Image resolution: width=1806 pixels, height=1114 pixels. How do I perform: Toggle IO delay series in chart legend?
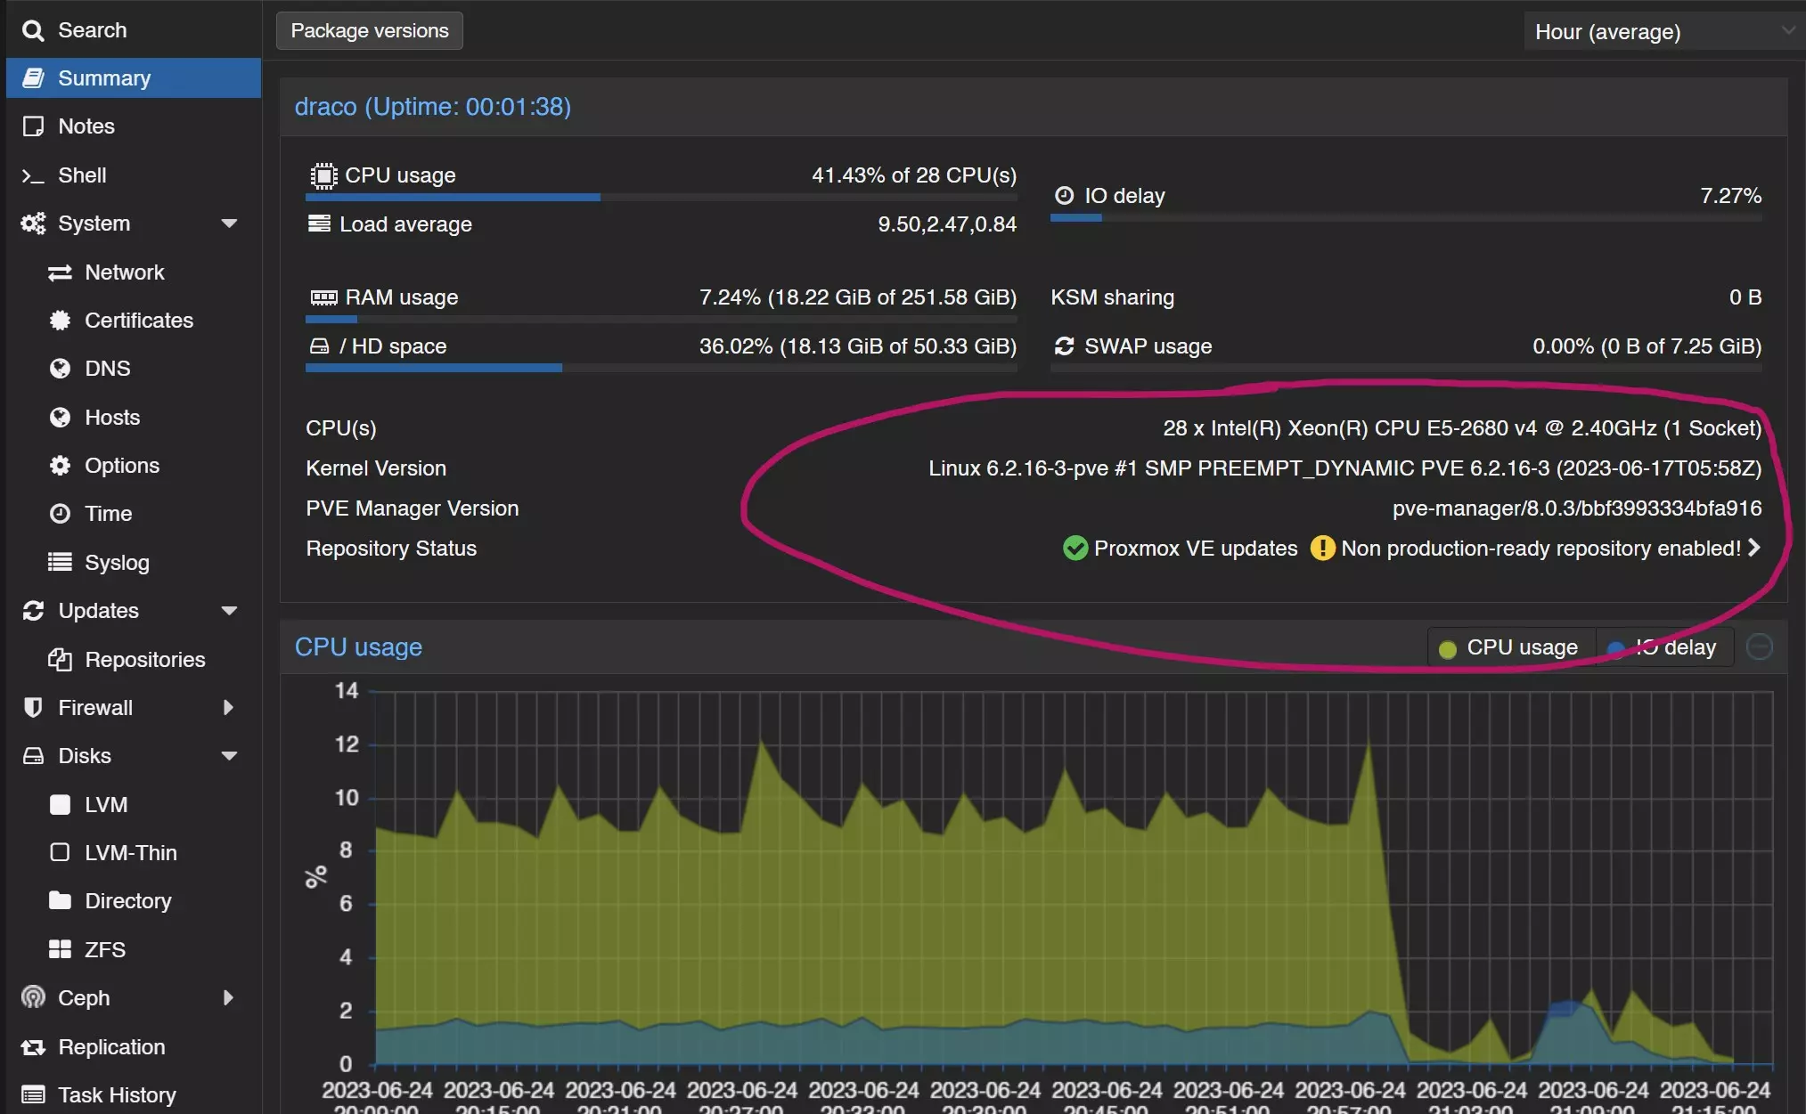[x=1663, y=647]
